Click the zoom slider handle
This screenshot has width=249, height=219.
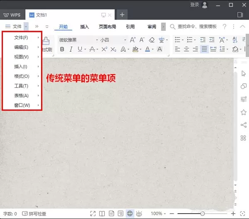coord(203,214)
